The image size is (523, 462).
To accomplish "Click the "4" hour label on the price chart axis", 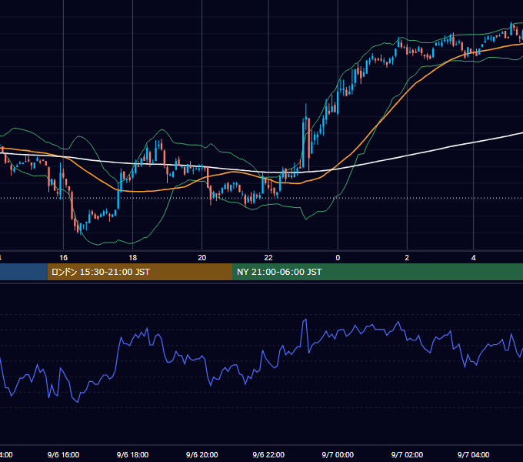I will click(x=473, y=258).
